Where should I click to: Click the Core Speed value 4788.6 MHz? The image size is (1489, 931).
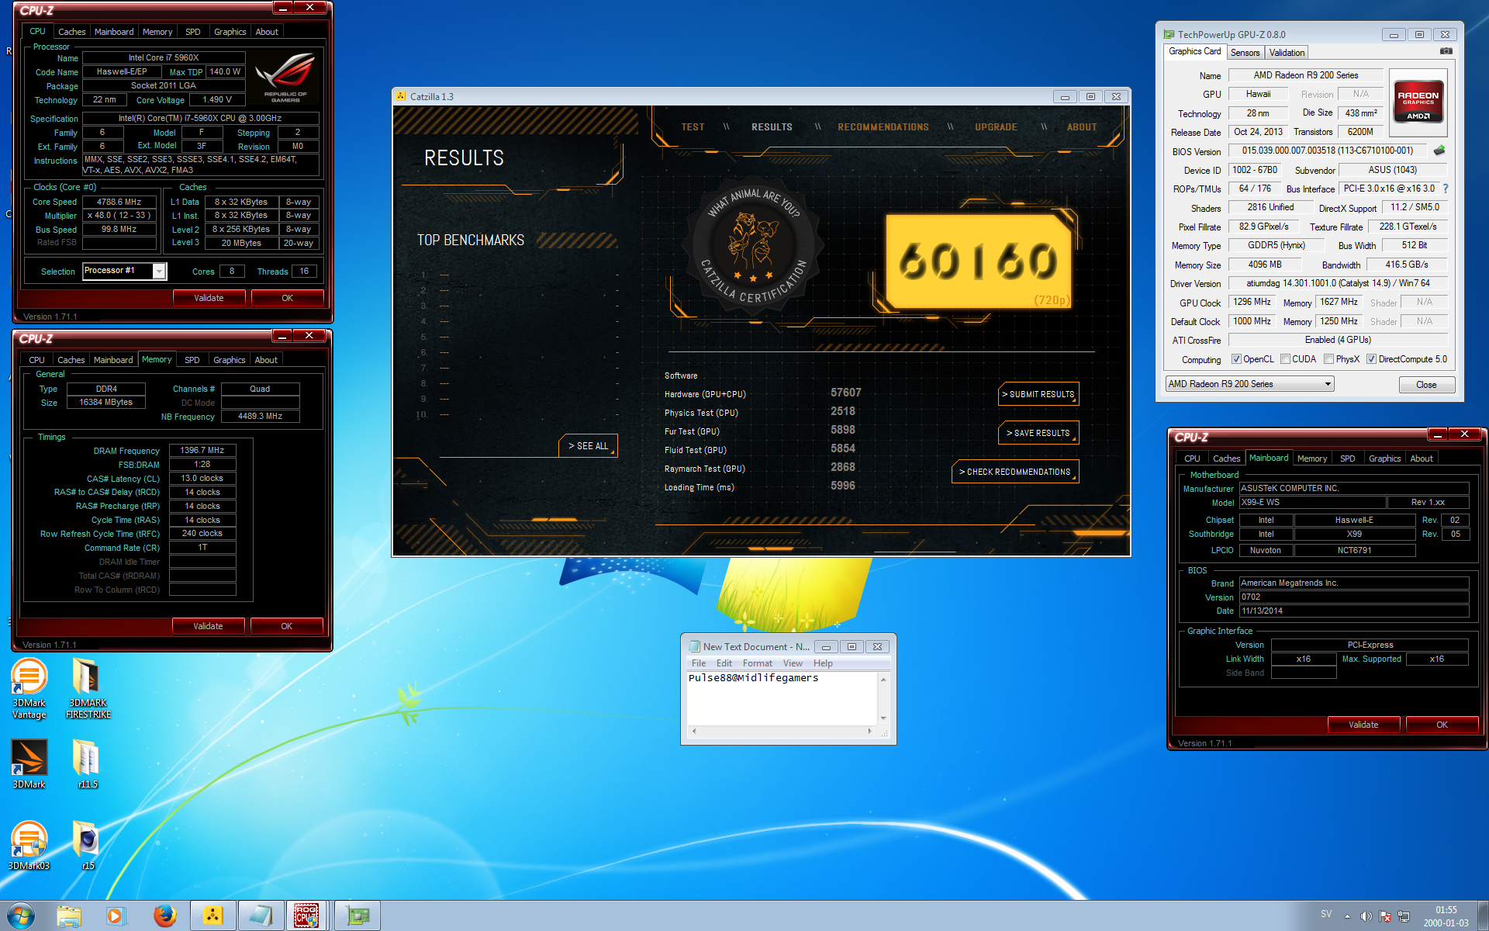pos(119,202)
